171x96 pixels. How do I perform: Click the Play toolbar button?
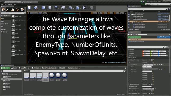[84, 8]
